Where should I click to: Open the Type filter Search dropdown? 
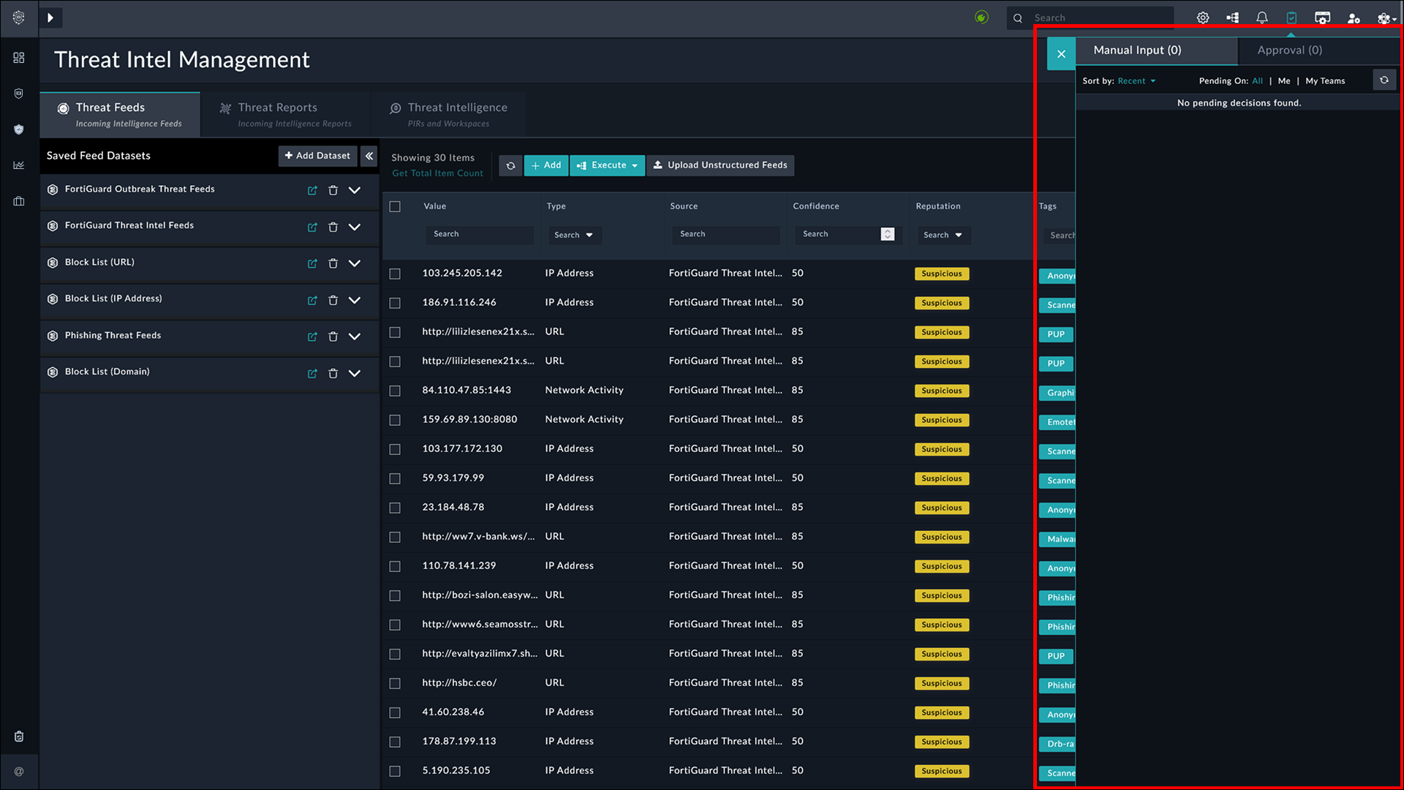574,235
